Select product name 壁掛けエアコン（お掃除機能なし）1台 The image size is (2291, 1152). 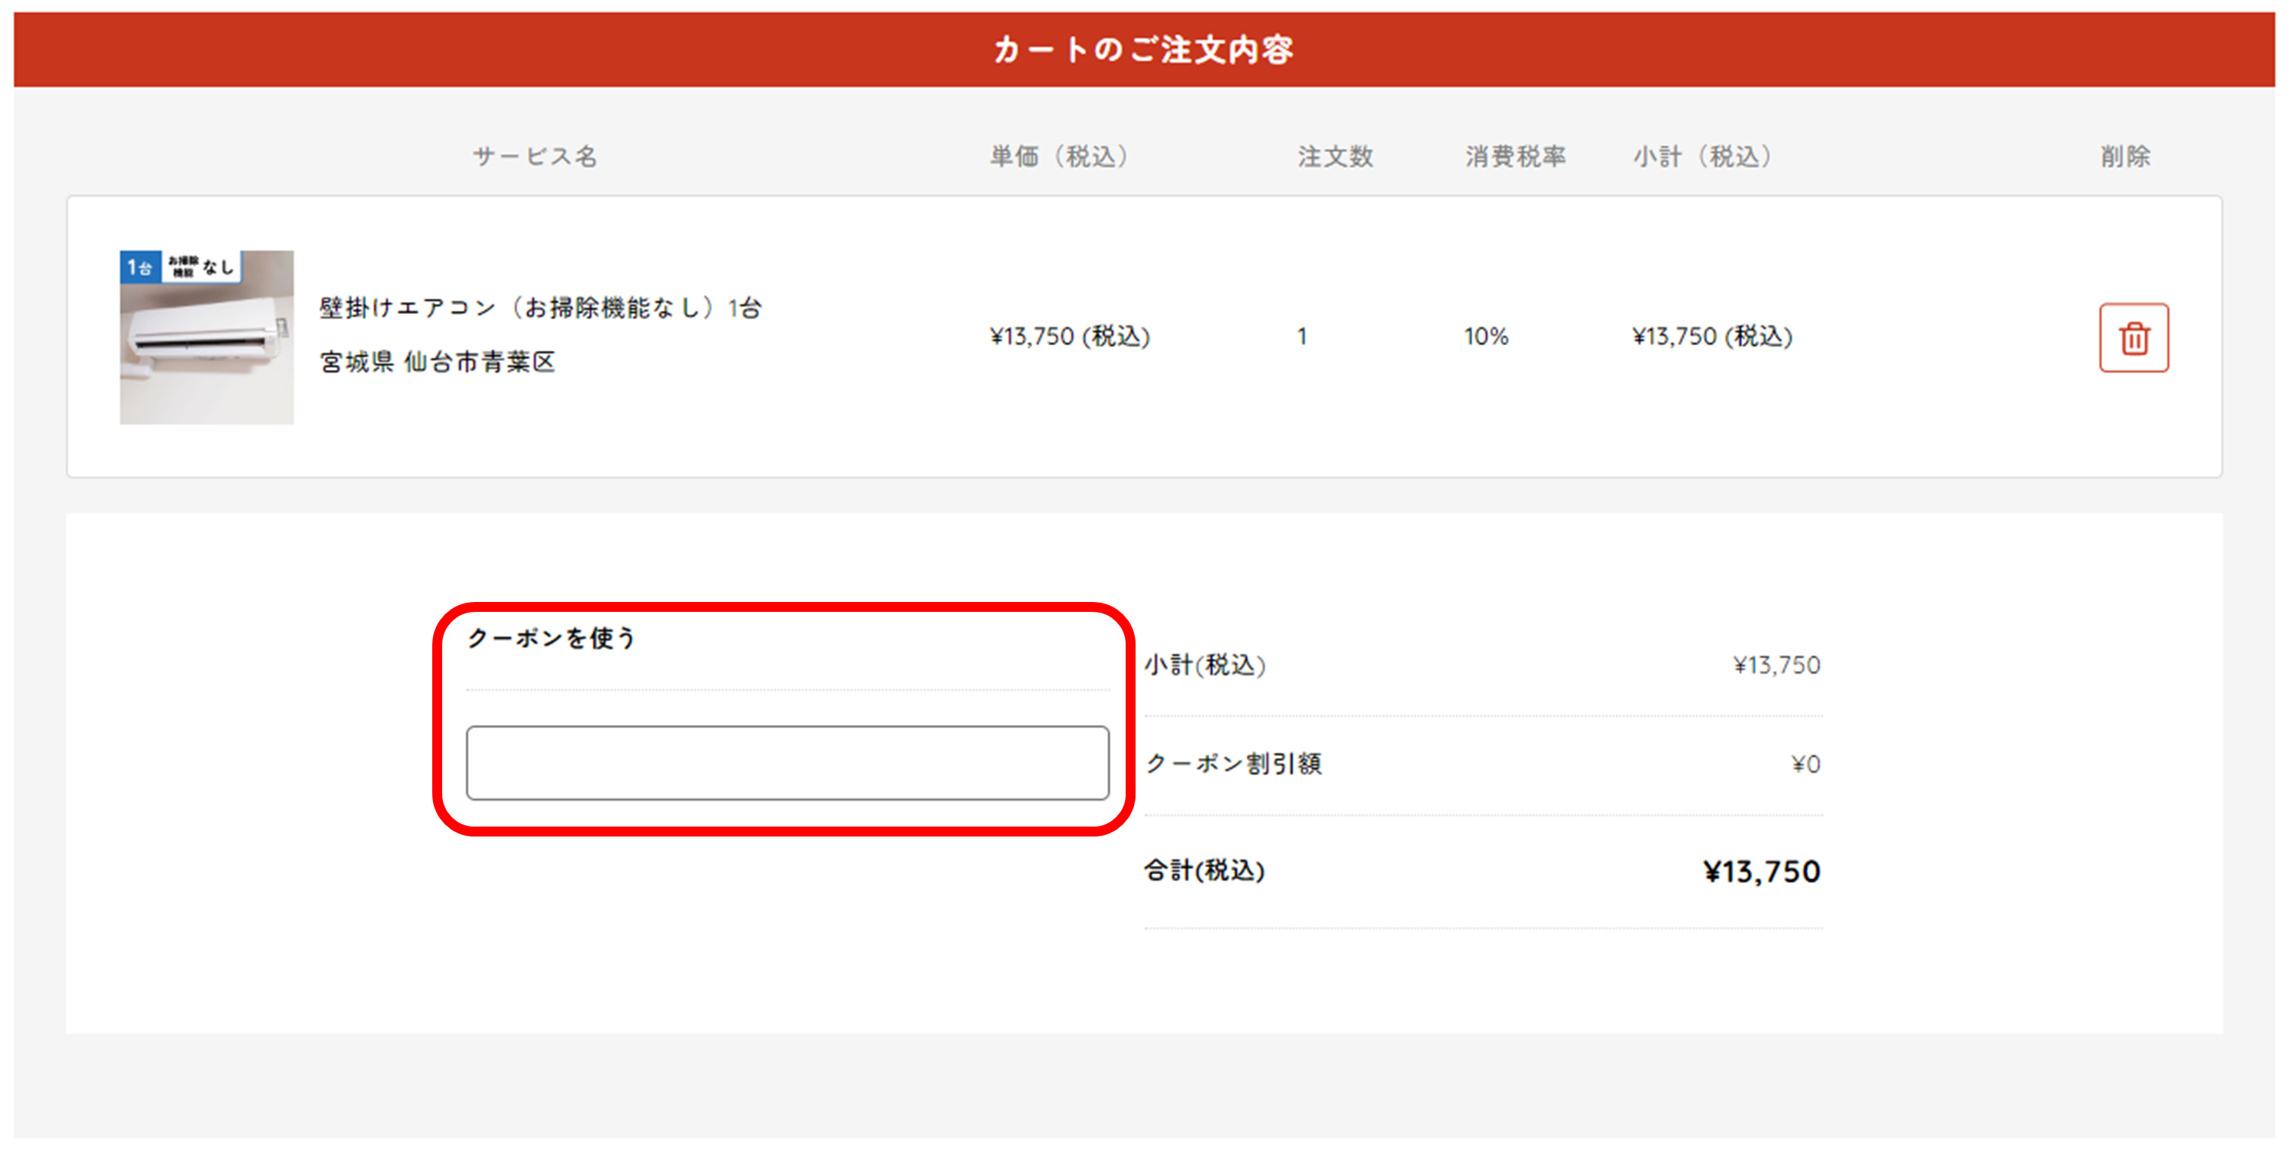(x=541, y=308)
